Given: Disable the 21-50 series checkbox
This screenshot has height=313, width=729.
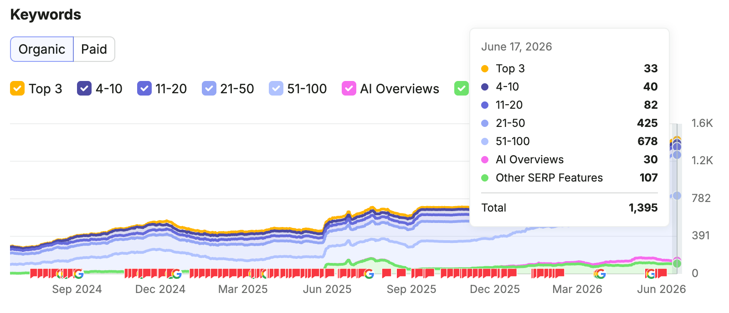Looking at the screenshot, I should (x=209, y=88).
